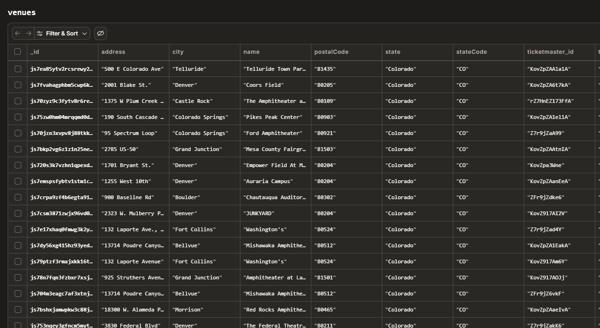Click the "ZFr9jZ6vkF" ticketmaster id cell

[x=559, y=294]
